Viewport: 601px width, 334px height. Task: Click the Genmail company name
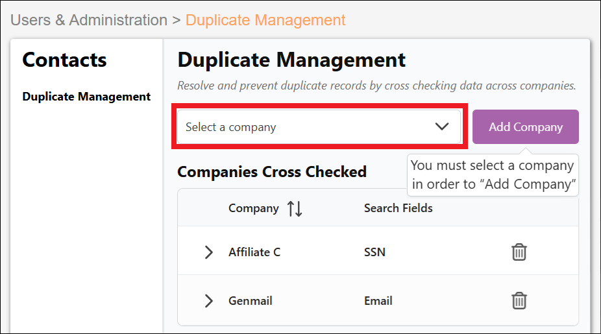(251, 301)
